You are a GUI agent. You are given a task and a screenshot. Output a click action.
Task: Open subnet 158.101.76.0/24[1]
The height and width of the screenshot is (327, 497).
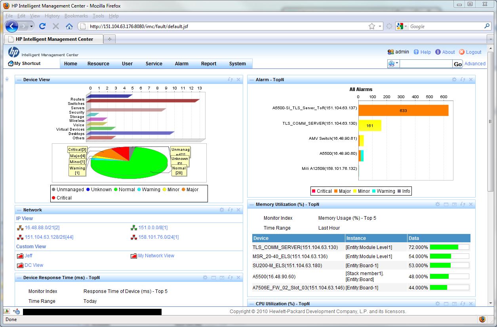(158, 237)
